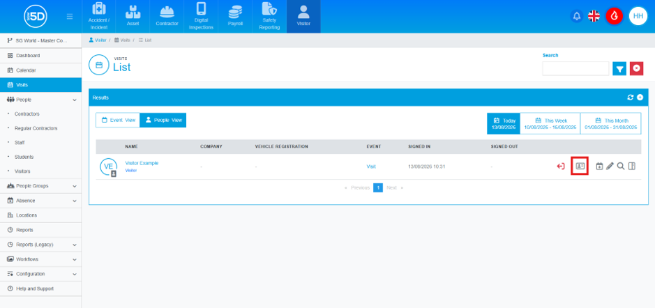This screenshot has width=655, height=308.
Task: Click Visitor breadcrumb link
Action: 98,40
